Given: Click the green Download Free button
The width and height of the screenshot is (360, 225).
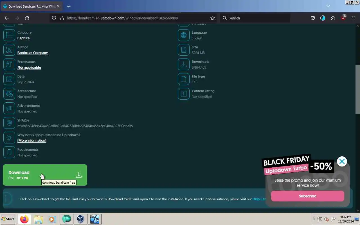Looking at the screenshot, I should [x=45, y=175].
